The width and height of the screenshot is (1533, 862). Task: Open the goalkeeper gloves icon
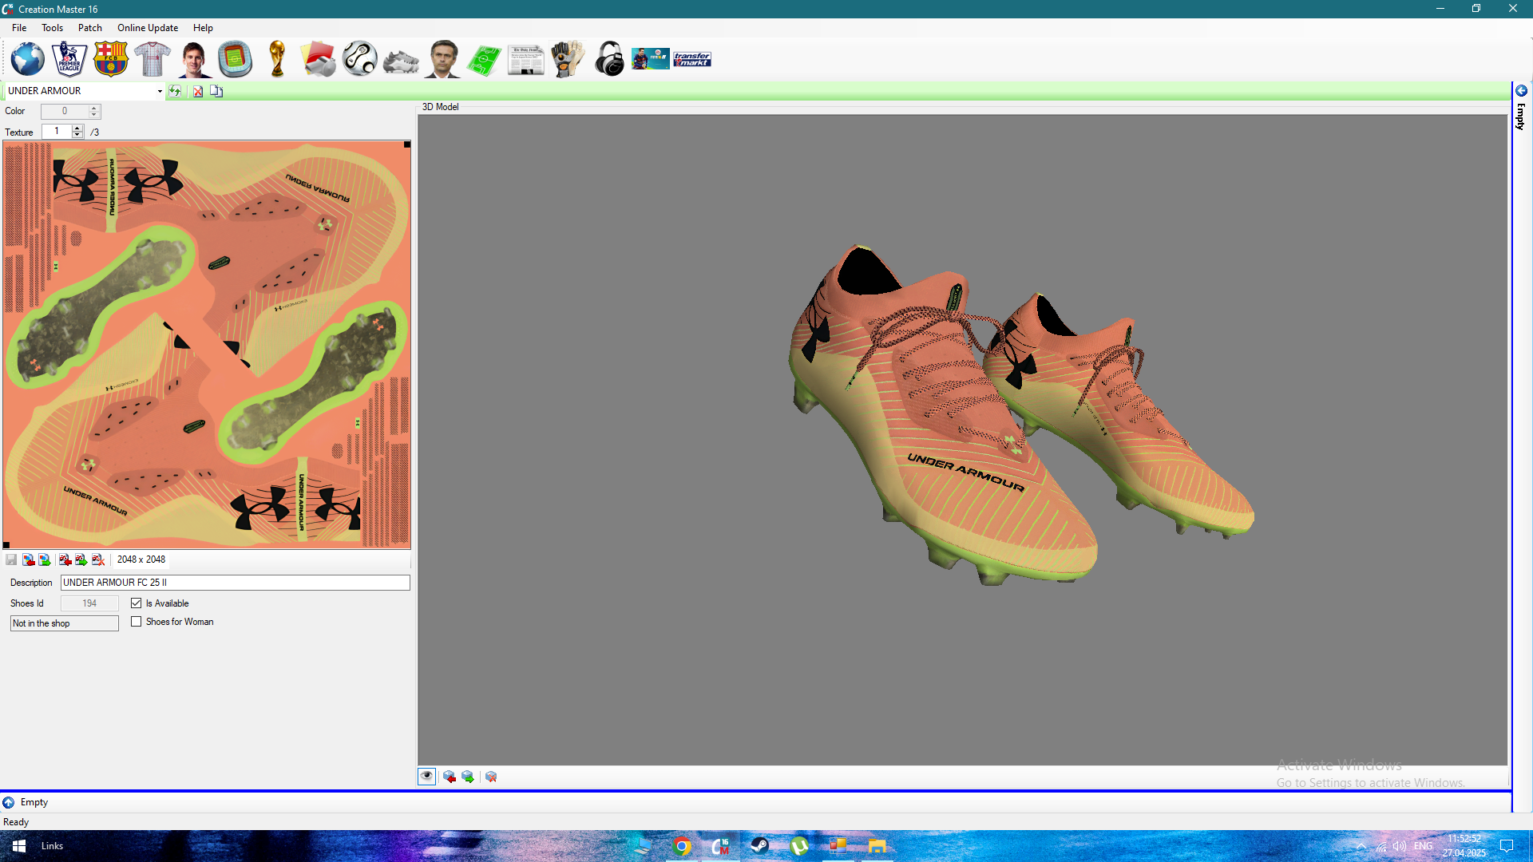(567, 59)
